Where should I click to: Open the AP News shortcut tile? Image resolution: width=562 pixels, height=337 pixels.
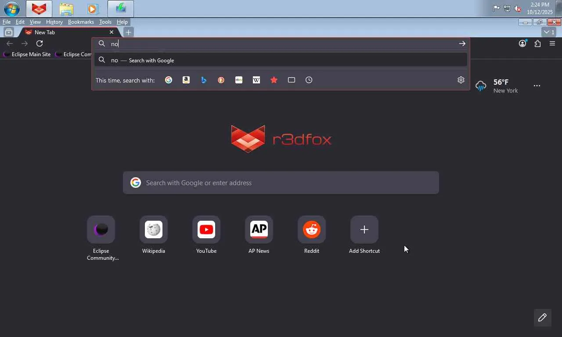pos(259,235)
